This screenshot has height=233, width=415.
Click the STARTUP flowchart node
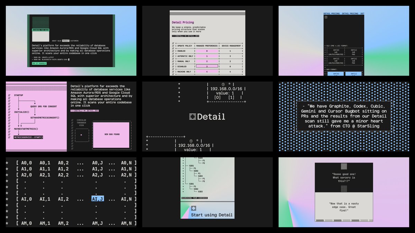tap(18, 95)
